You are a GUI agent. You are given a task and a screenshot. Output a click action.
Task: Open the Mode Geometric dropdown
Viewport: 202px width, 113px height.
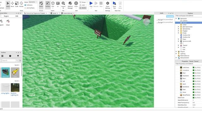(x=33, y=2)
